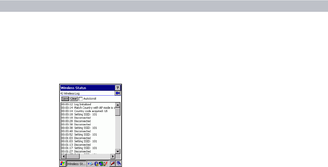This screenshot has height=167, width=328.
Task: Click the Bluetooth tray icon
Action: point(96,164)
